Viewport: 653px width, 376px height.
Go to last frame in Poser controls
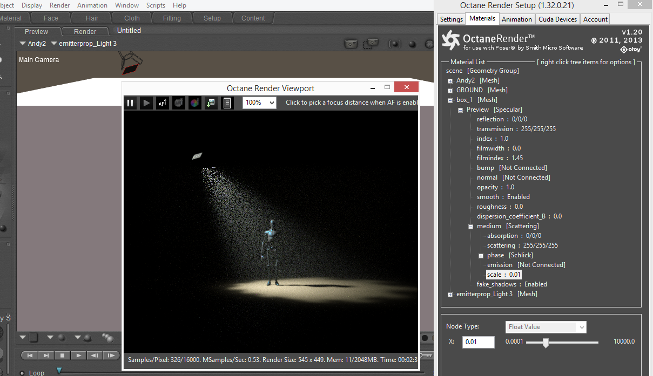[46, 356]
